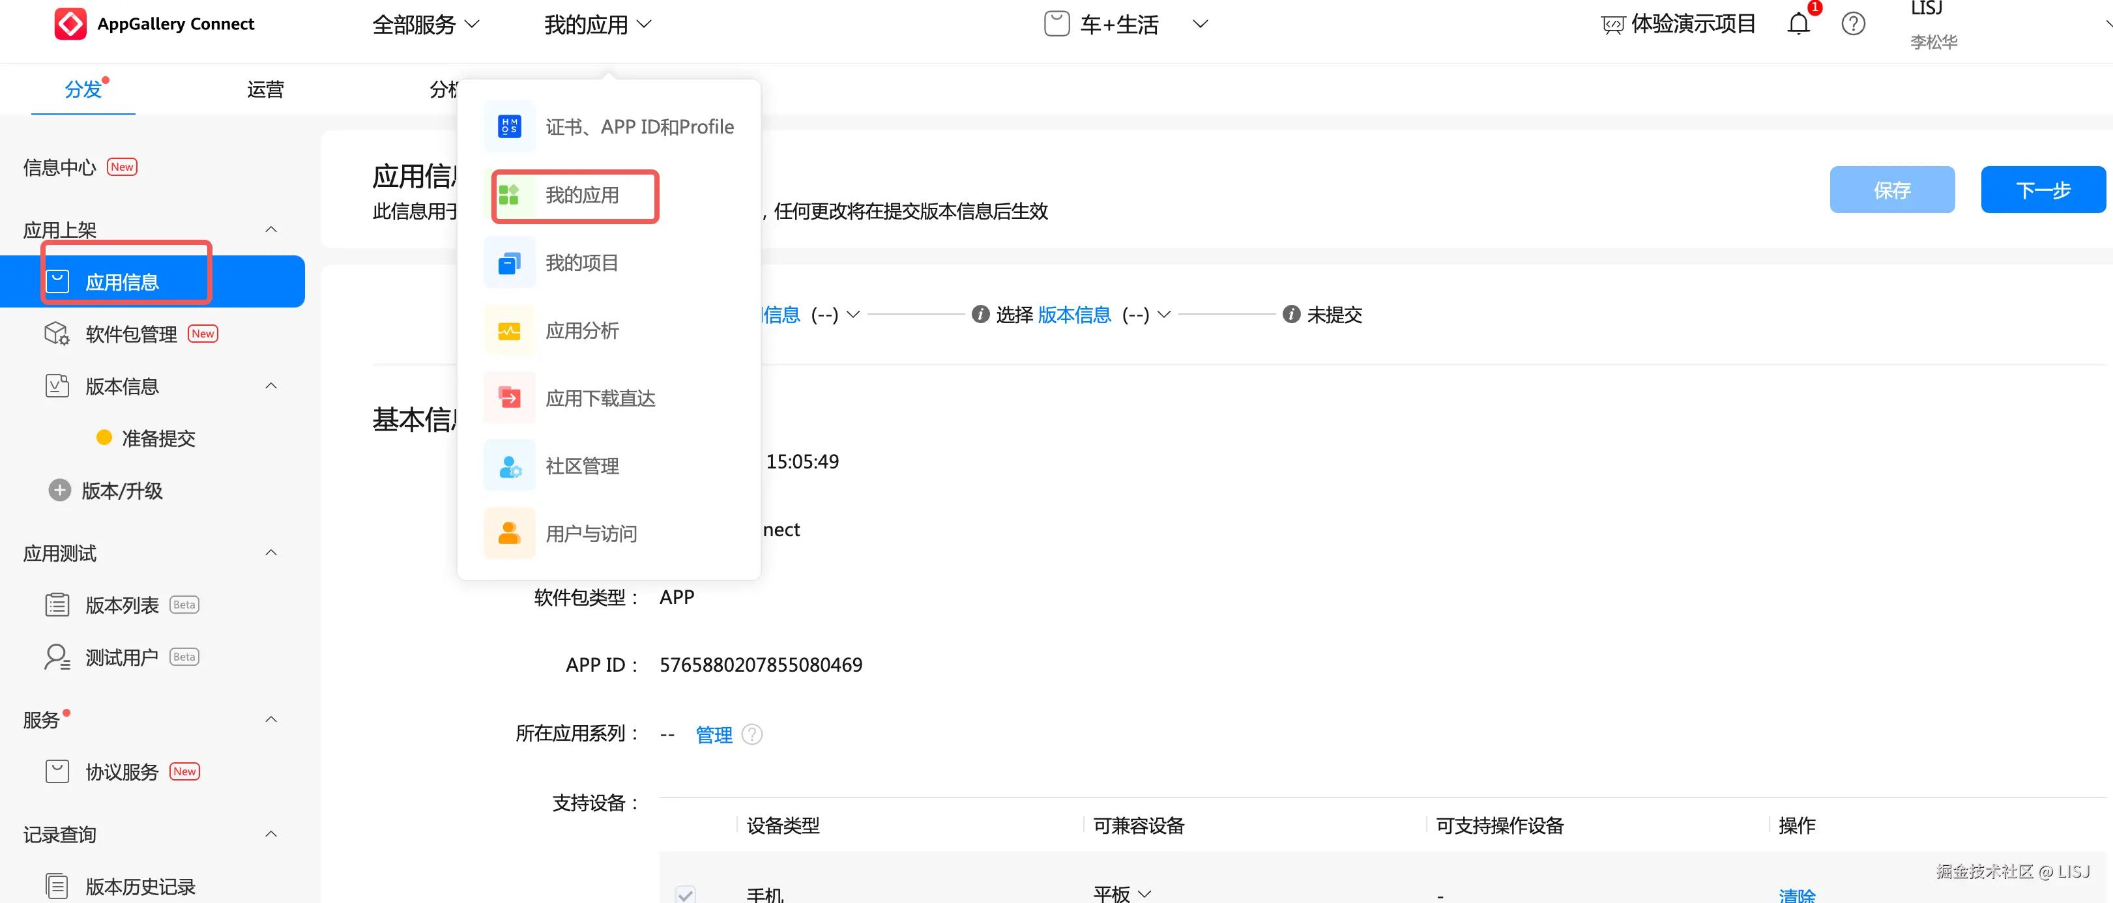Open 软件包管理 in the sidebar
Screen dimensions: 2113x903
131,334
